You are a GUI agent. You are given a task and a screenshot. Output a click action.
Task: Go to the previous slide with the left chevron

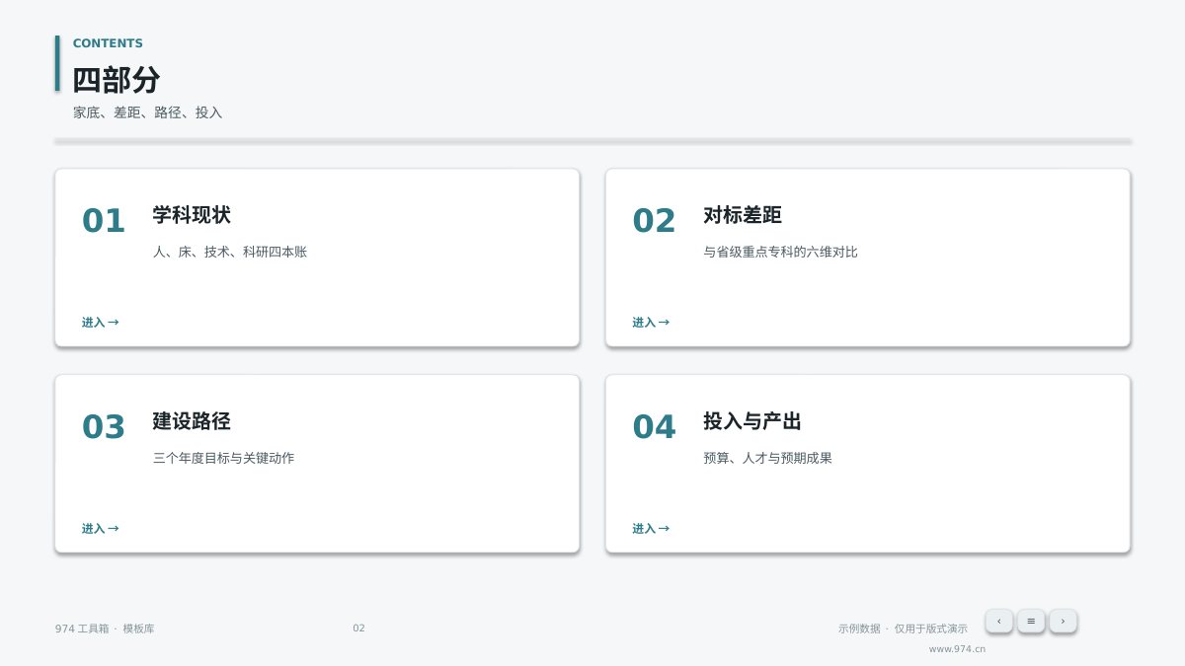999,621
